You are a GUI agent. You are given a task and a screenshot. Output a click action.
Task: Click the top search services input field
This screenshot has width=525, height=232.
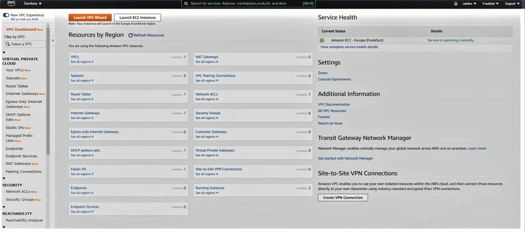point(248,3)
